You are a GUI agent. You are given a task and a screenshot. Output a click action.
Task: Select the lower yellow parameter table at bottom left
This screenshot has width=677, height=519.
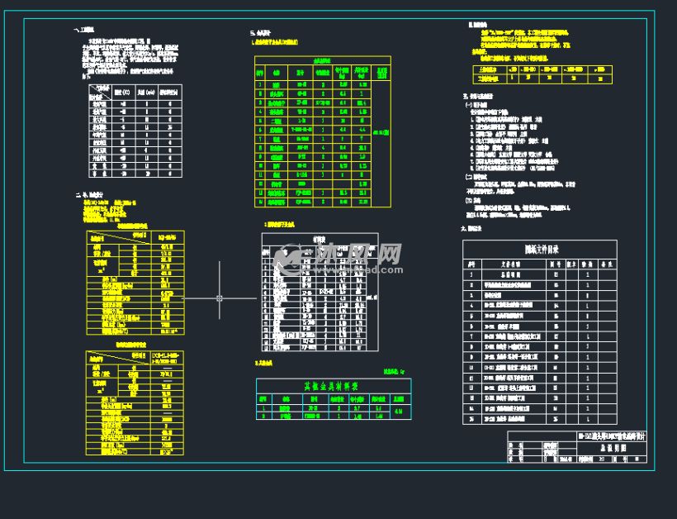pyautogui.click(x=135, y=402)
